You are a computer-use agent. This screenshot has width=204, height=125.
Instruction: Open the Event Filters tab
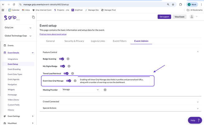pos(120,41)
